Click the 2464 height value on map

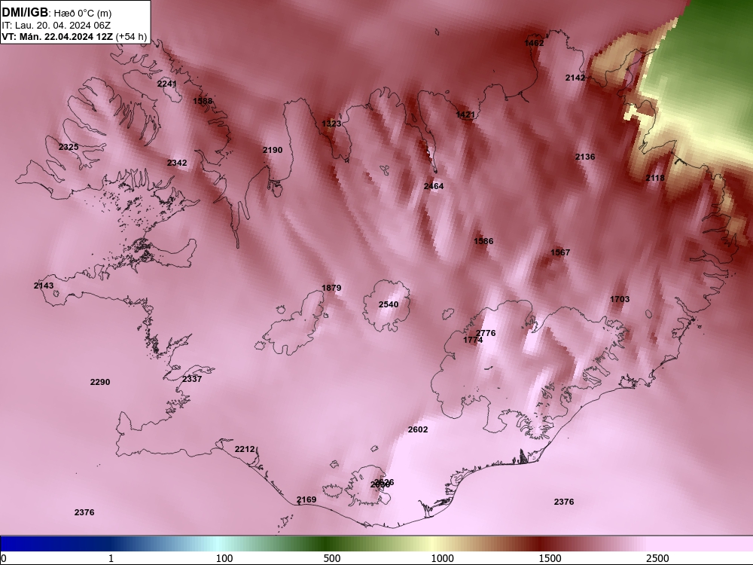tap(434, 186)
